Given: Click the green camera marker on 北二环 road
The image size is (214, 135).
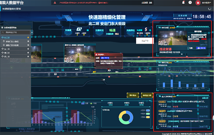Looking at the screenshot, I should (x=81, y=67).
